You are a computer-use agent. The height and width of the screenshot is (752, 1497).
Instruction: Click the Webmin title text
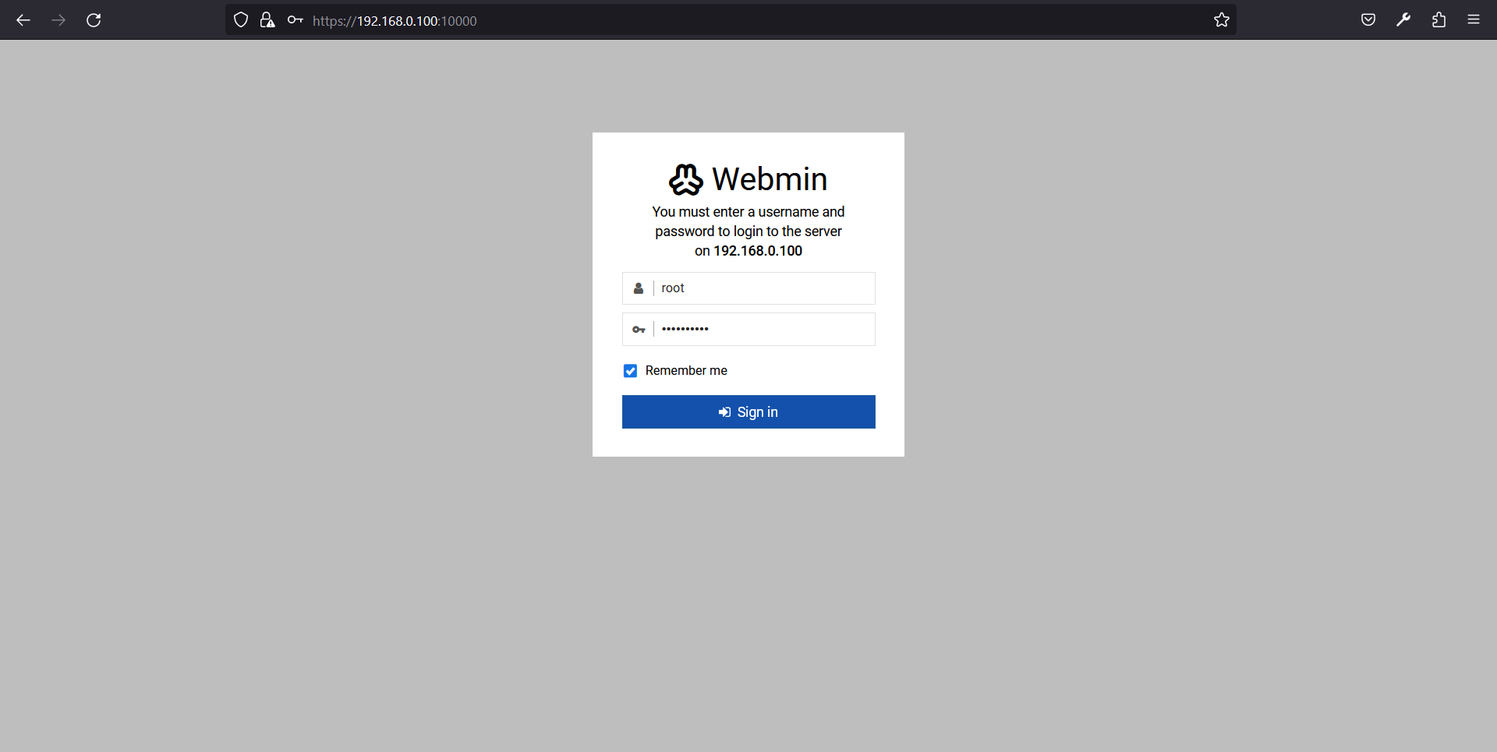click(770, 179)
